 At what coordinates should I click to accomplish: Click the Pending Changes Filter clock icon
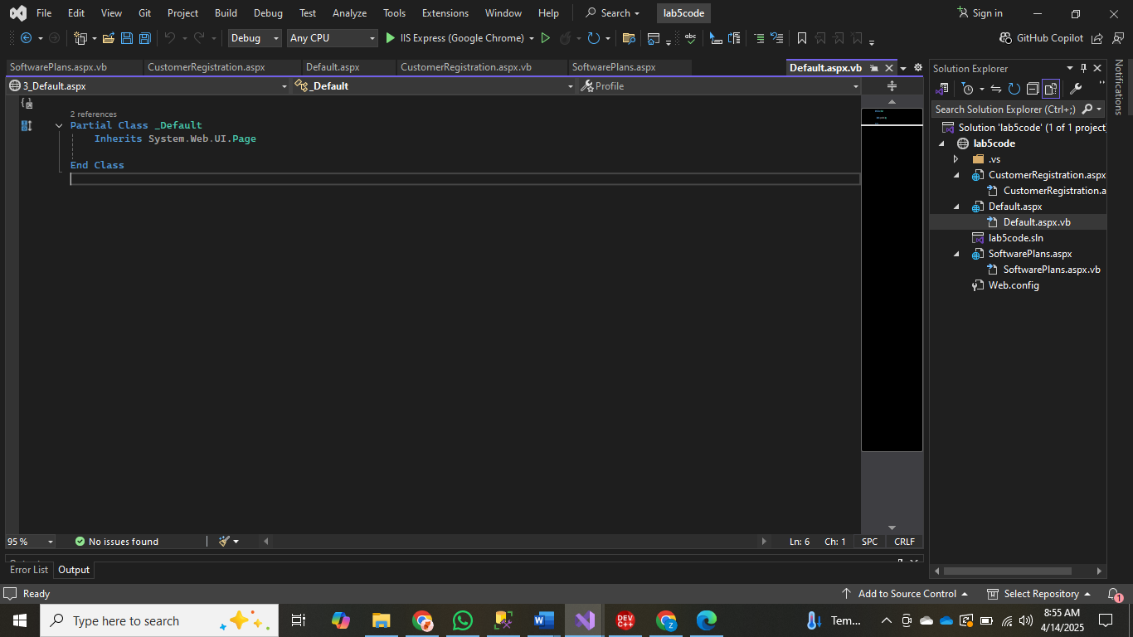967,89
